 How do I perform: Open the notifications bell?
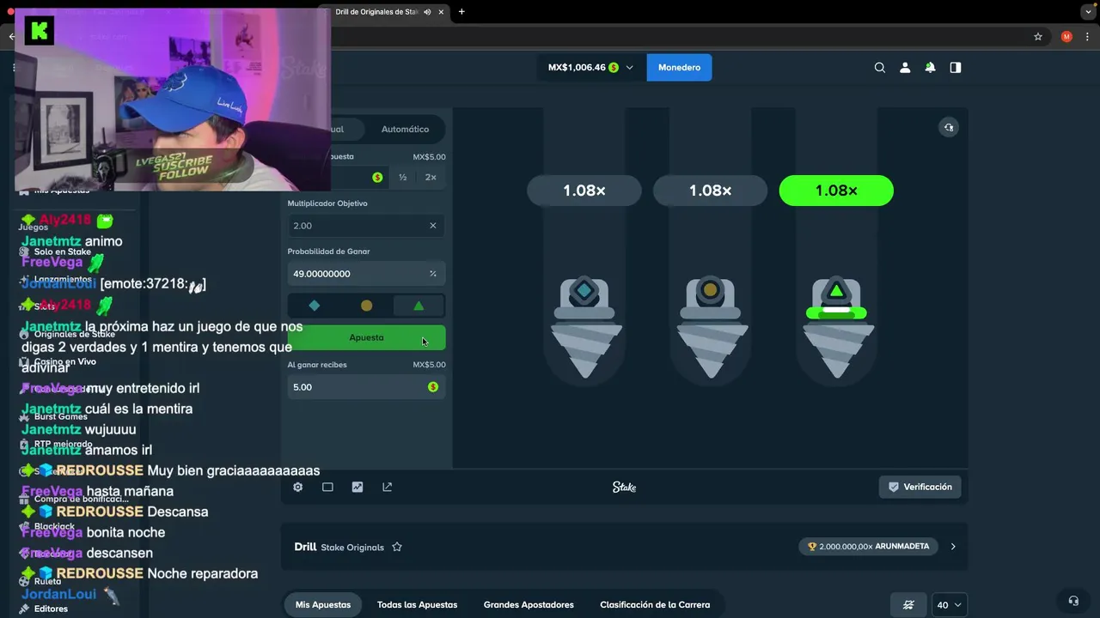(x=930, y=68)
